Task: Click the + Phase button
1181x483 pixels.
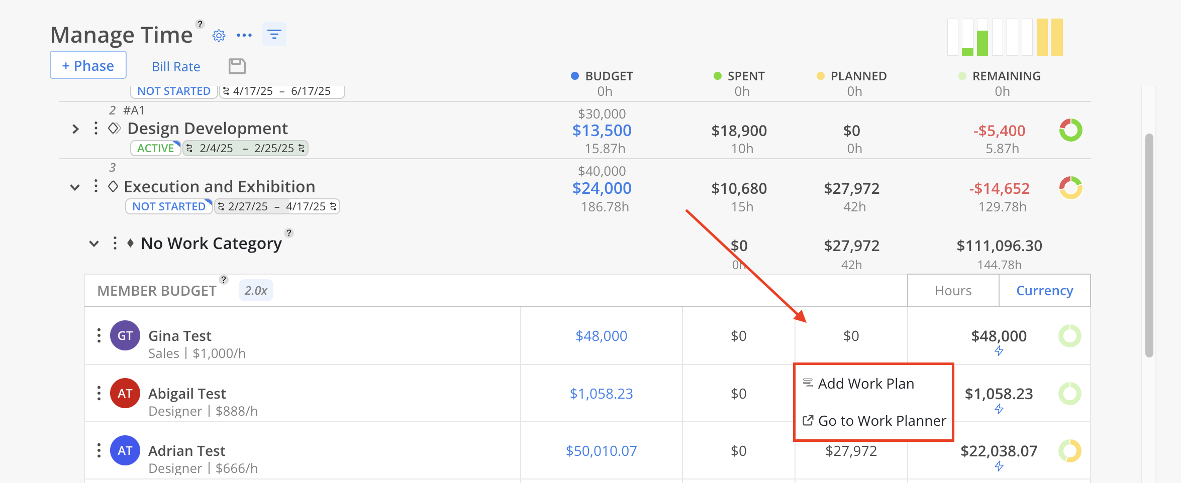Action: tap(88, 66)
